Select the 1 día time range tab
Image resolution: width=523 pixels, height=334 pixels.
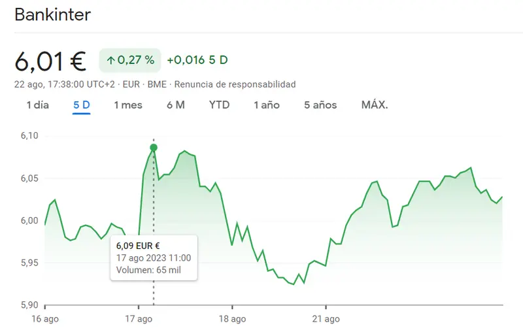click(38, 105)
